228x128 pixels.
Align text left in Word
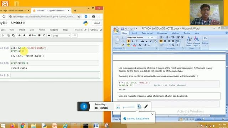(x=161, y=41)
